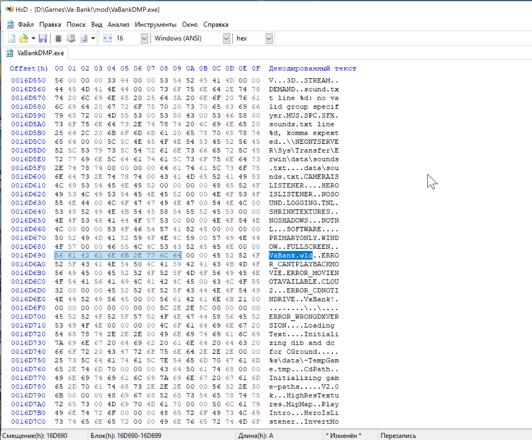The image size is (532, 440).
Task: Click Перезапись mode in the status bar
Action: coord(398,435)
